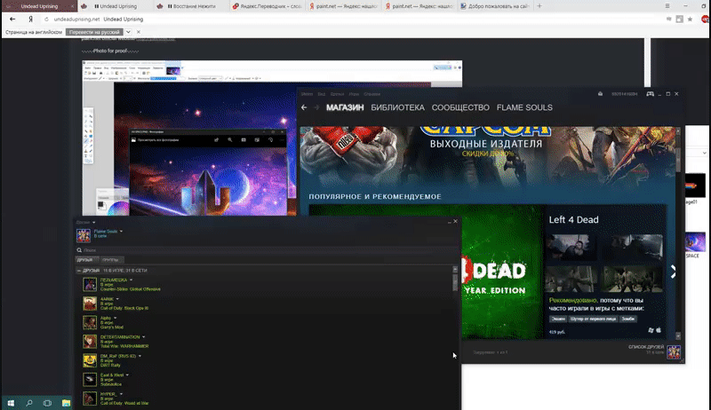This screenshot has height=410, width=711.
Task: Click taskbar search magnifier icon
Action: point(29,403)
